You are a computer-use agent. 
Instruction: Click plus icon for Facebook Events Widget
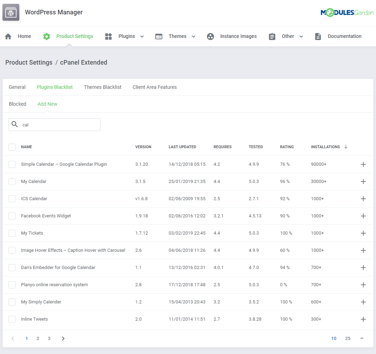point(363,216)
